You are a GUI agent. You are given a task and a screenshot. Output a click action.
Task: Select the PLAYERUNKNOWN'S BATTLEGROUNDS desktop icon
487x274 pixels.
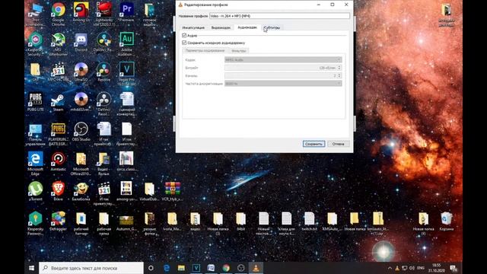coord(58,134)
